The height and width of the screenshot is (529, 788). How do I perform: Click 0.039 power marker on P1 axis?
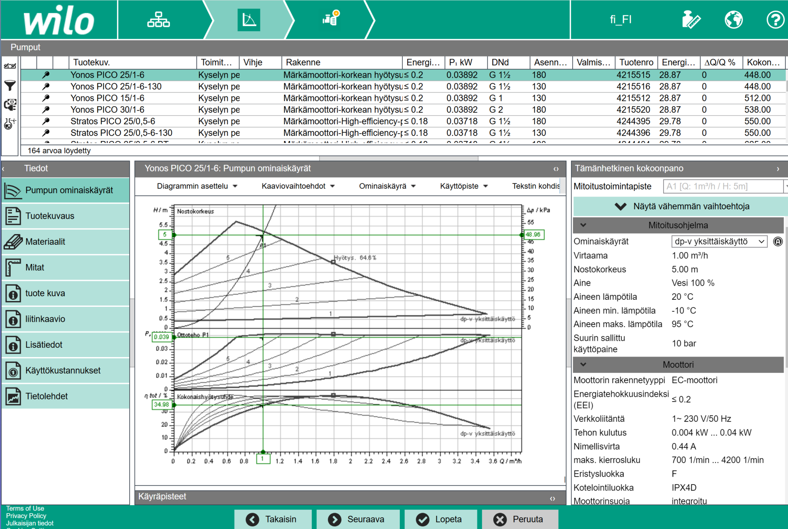[x=161, y=337]
